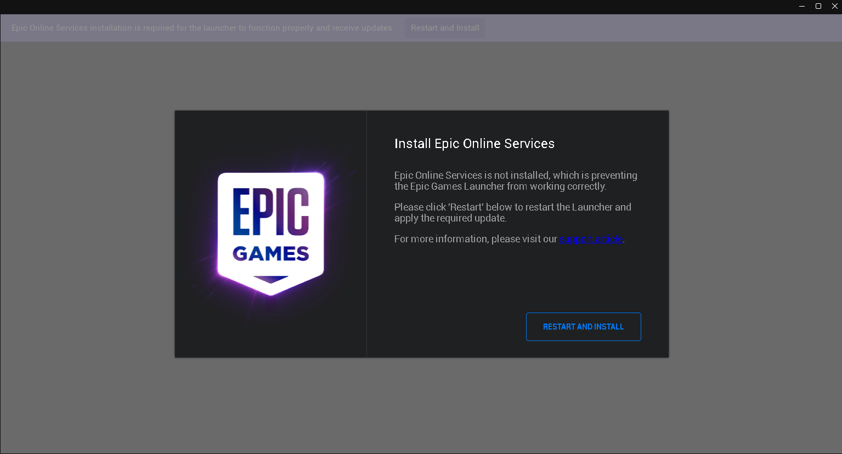
Task: Minimize the launcher window
Action: point(802,7)
